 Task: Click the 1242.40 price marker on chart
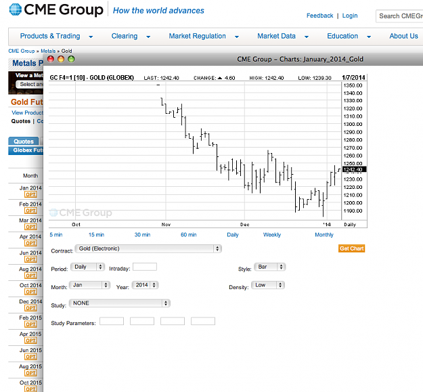pos(354,169)
